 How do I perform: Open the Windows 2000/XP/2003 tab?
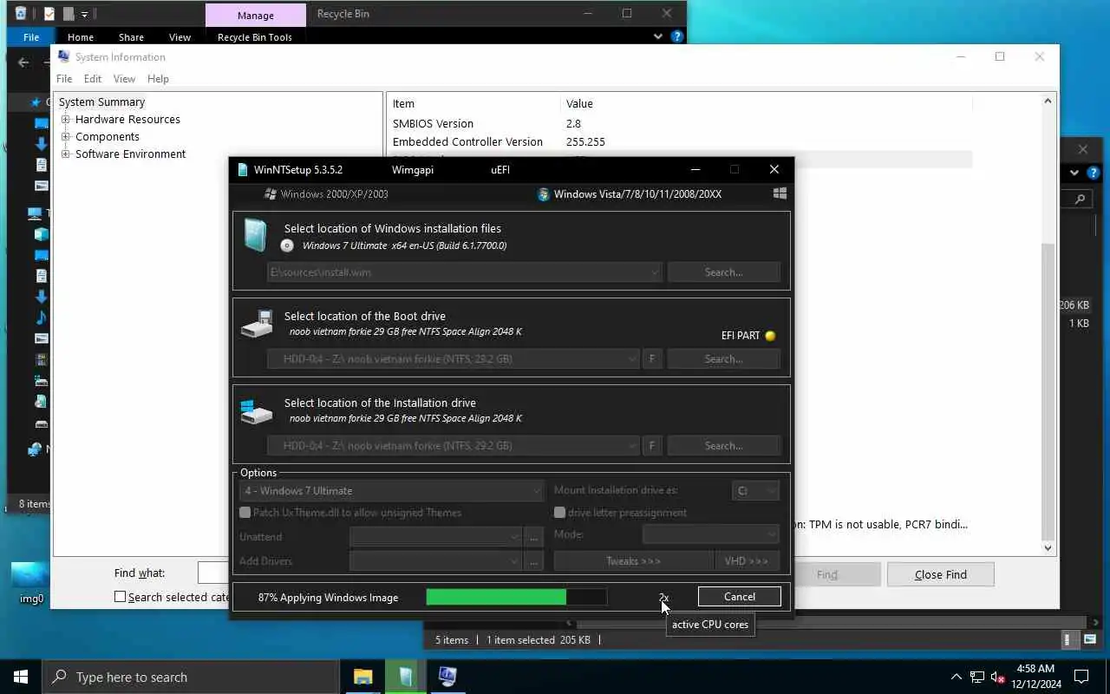click(x=326, y=194)
